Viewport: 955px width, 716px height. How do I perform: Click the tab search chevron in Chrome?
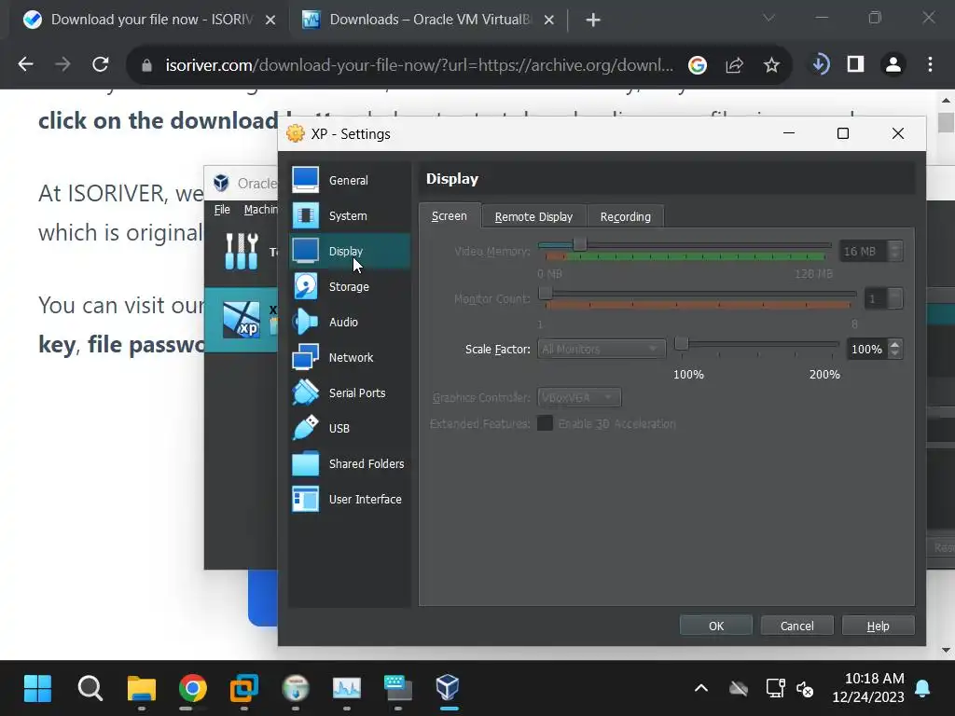[x=768, y=19]
